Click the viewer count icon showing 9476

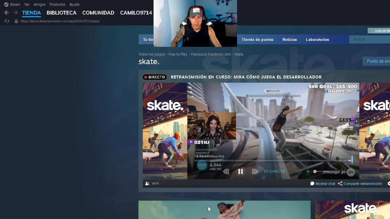[x=147, y=184]
